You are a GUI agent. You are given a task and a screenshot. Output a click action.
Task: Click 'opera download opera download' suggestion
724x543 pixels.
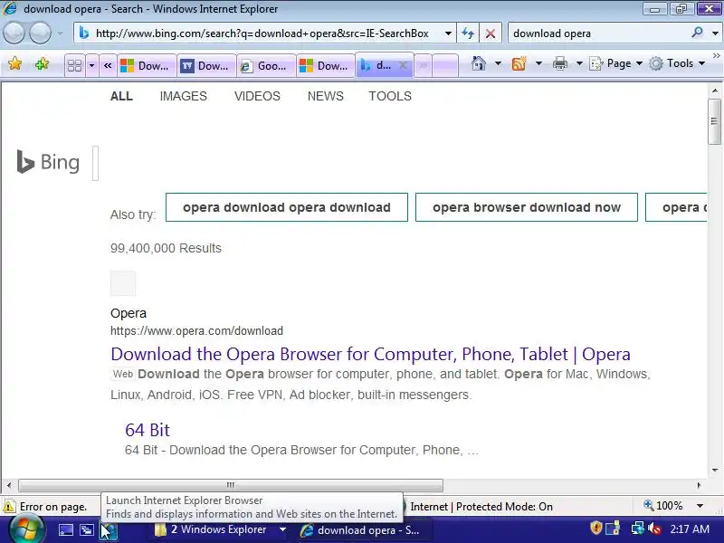[x=287, y=207]
